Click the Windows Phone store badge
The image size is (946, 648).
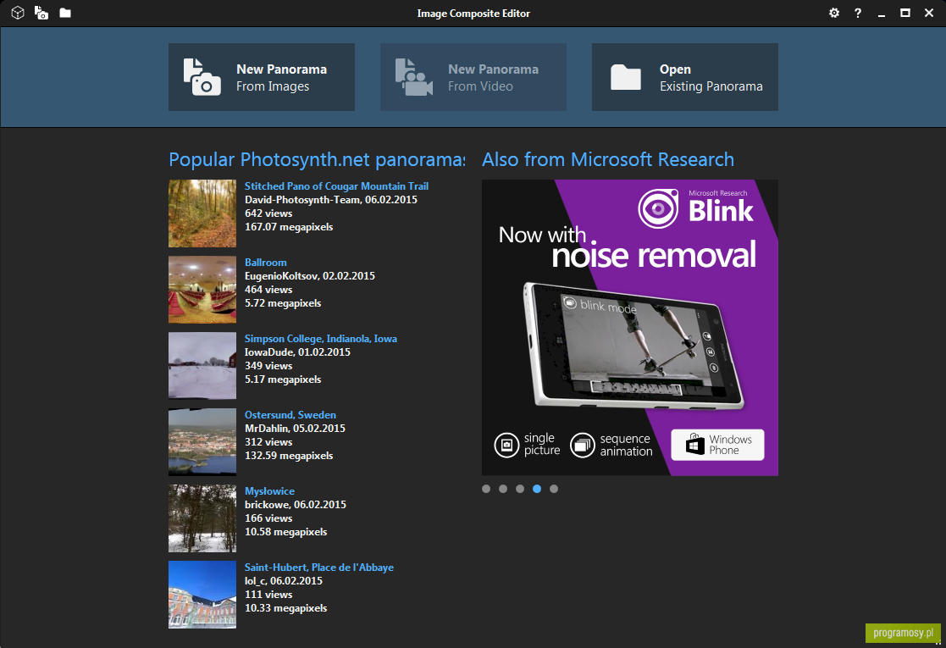pos(717,445)
